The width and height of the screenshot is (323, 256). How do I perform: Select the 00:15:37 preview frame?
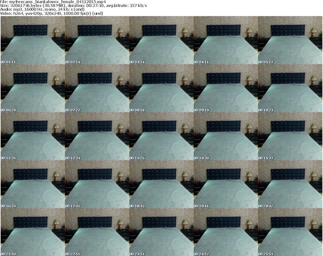pyautogui.click(x=290, y=136)
